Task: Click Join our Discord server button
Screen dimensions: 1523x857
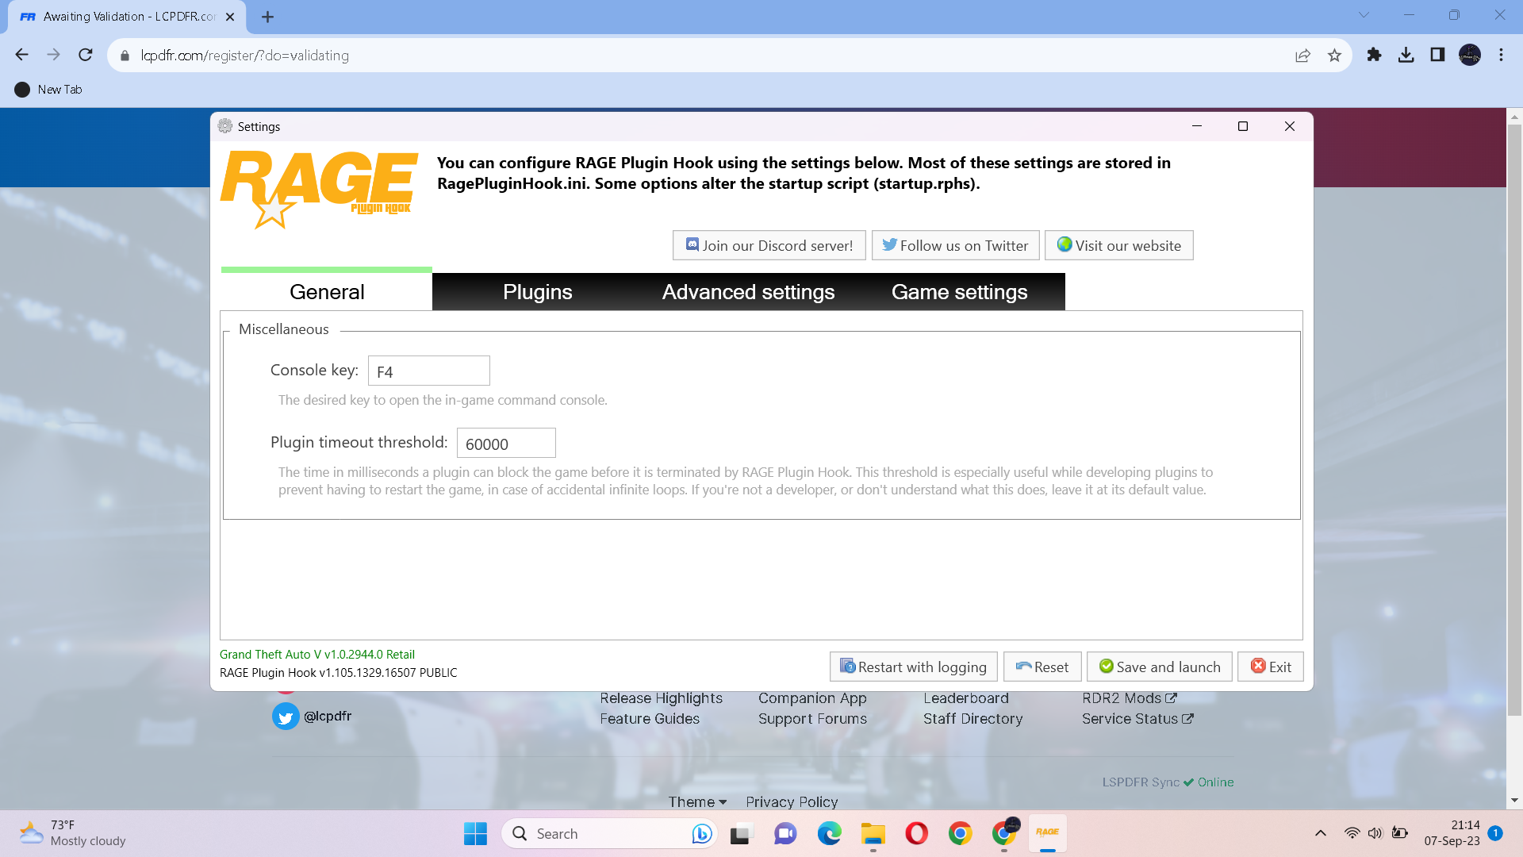Action: [769, 246]
